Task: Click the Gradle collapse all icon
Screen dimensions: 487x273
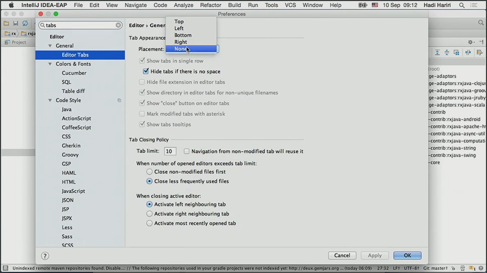Action: click(x=447, y=52)
